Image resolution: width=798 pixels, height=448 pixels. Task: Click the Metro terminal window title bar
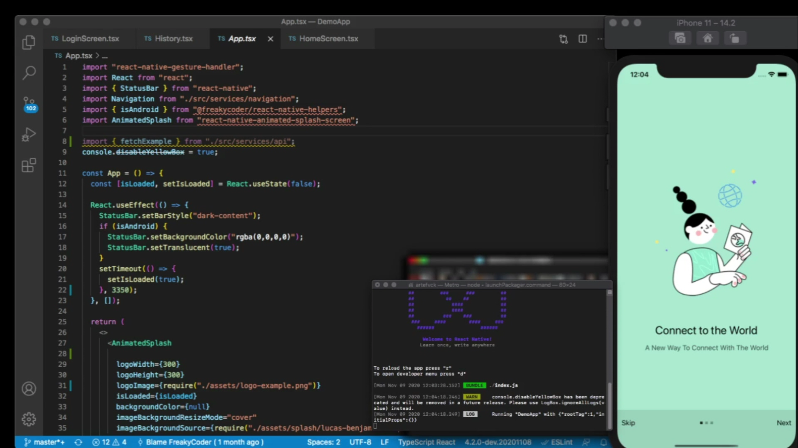tap(492, 285)
